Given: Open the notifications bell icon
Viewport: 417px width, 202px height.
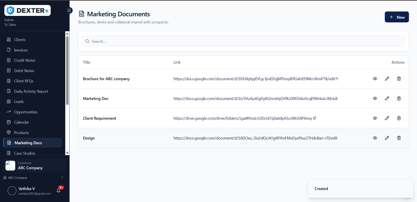Looking at the screenshot, I should [x=59, y=191].
